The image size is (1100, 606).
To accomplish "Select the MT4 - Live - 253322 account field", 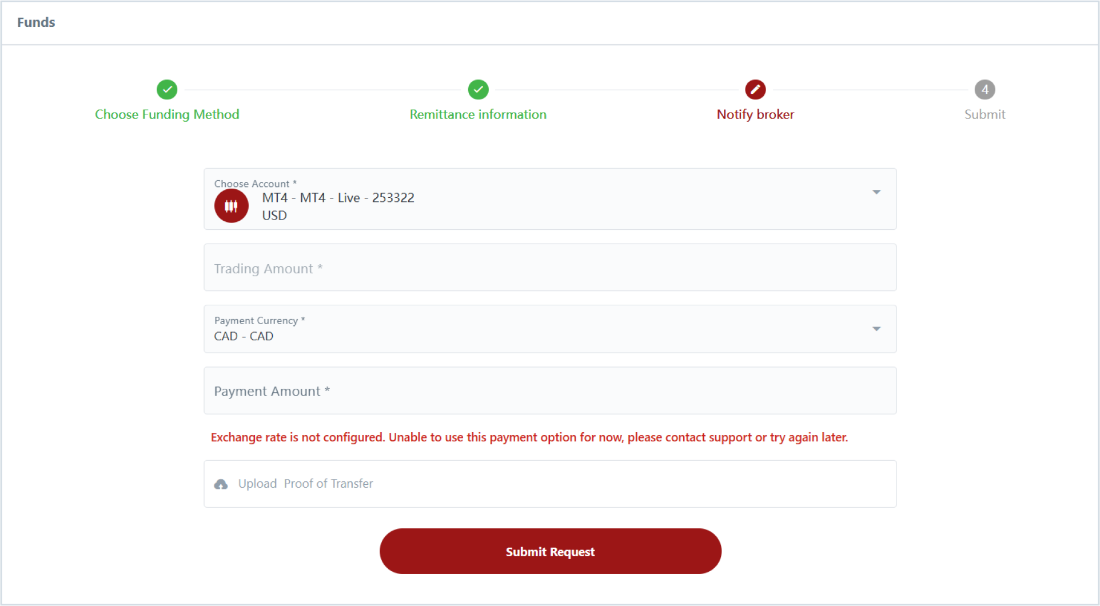I will (550, 199).
